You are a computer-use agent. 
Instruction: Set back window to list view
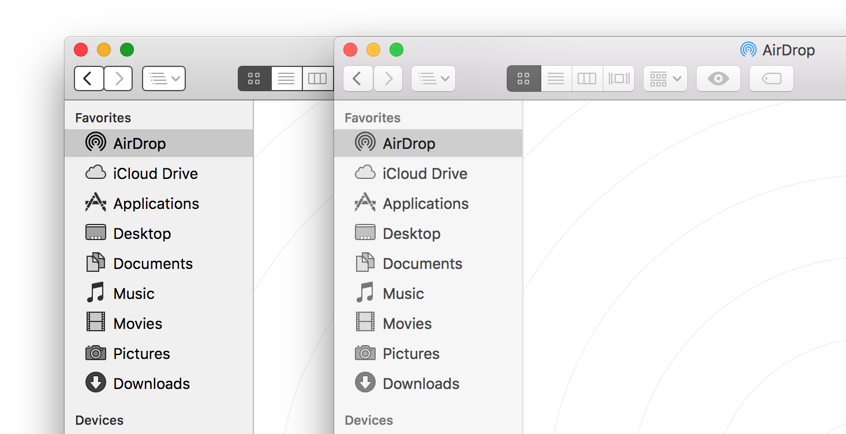pos(287,78)
